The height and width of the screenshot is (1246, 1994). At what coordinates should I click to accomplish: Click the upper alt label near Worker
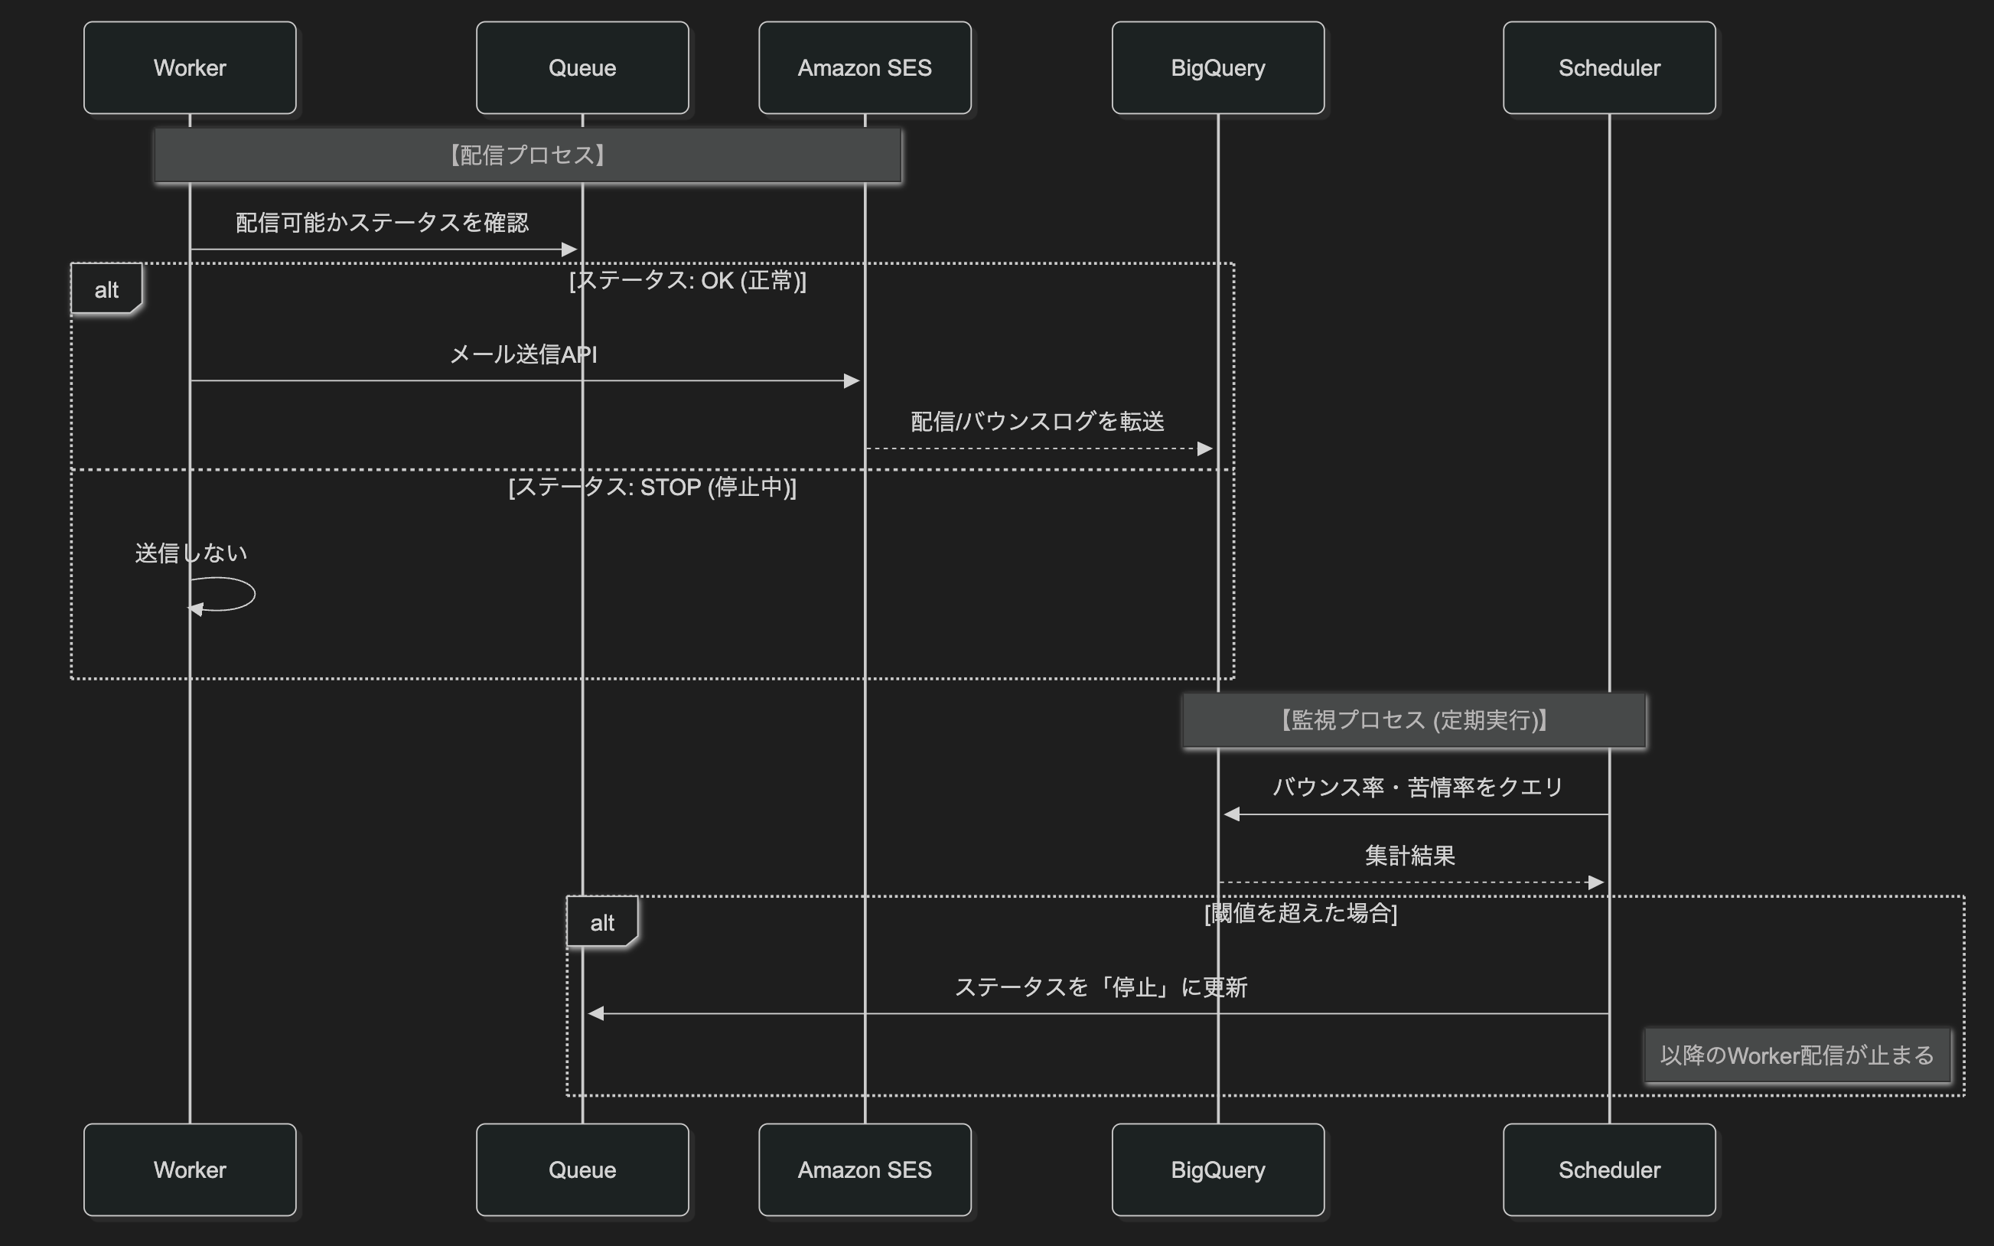pos(106,289)
